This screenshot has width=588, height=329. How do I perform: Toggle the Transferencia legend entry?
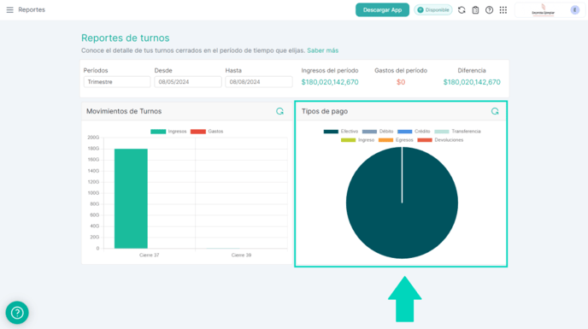[457, 132]
